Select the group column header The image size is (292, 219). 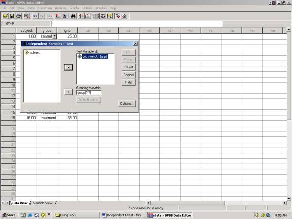[x=47, y=31]
